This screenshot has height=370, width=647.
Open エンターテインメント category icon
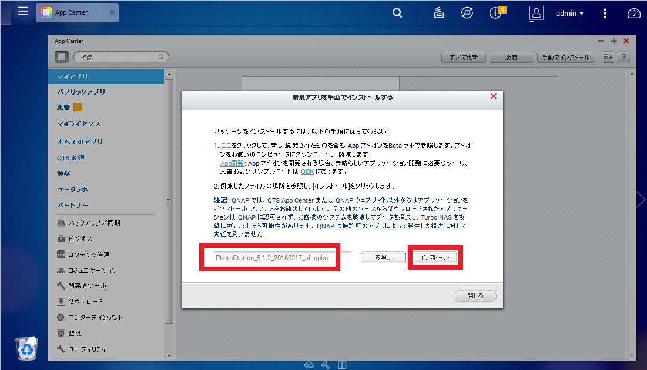point(61,317)
